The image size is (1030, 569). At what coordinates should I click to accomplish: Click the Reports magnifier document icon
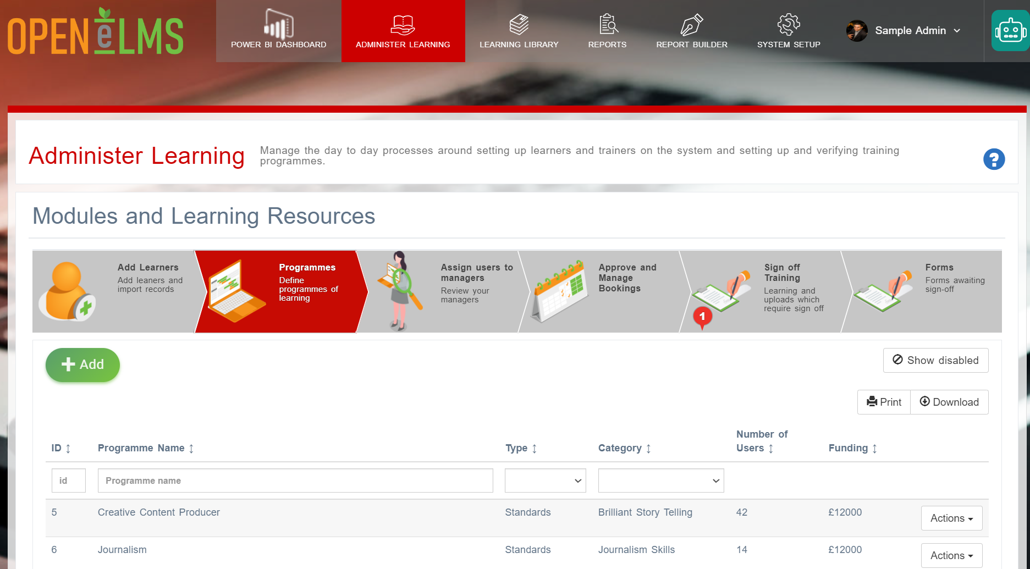[x=608, y=24]
